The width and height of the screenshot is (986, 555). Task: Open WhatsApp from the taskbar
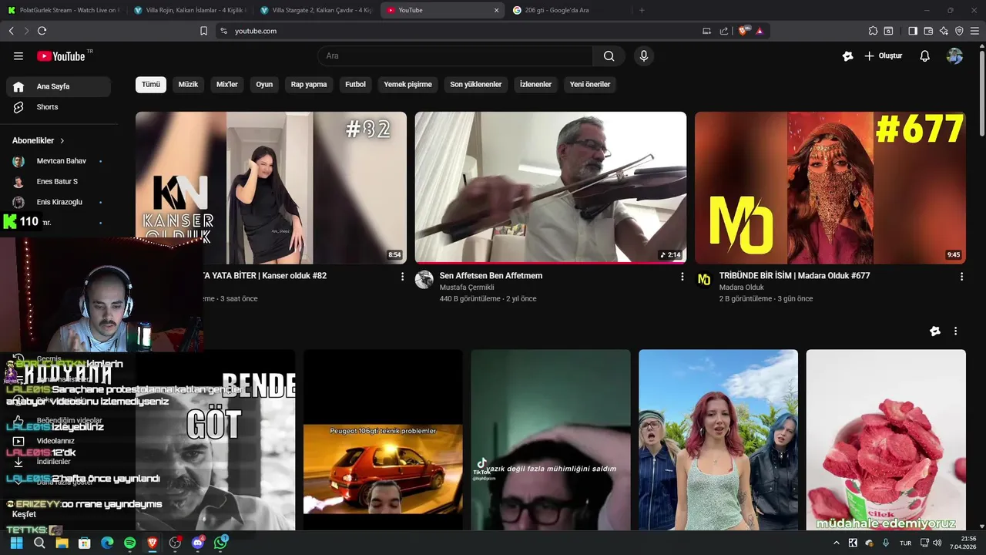(x=221, y=543)
